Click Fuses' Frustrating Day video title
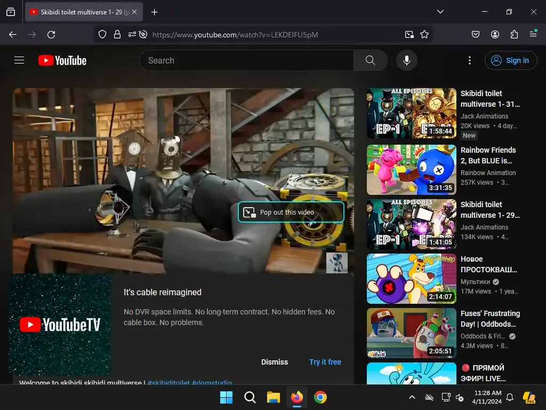 click(490, 319)
